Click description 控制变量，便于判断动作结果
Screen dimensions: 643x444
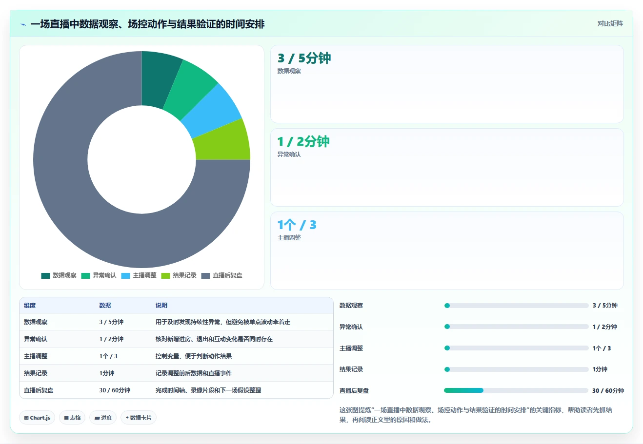click(194, 356)
